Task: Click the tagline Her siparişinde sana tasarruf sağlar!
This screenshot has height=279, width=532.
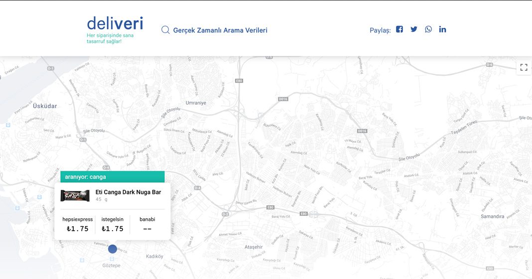Action: (x=110, y=38)
